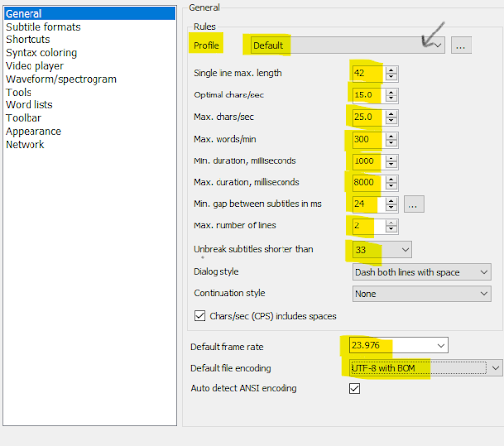Screen dimensions: 504x446
Task: Increase Max. duration milliseconds
Action: pyautogui.click(x=391, y=179)
